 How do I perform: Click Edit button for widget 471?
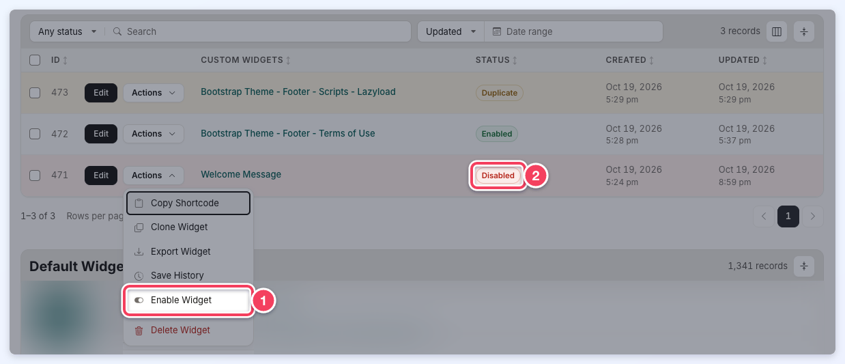101,176
